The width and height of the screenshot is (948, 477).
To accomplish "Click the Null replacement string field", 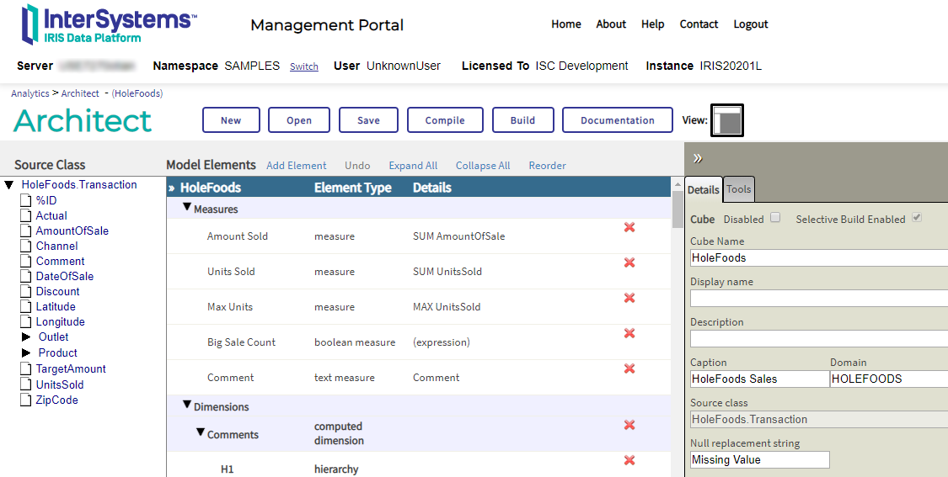I will coord(760,459).
